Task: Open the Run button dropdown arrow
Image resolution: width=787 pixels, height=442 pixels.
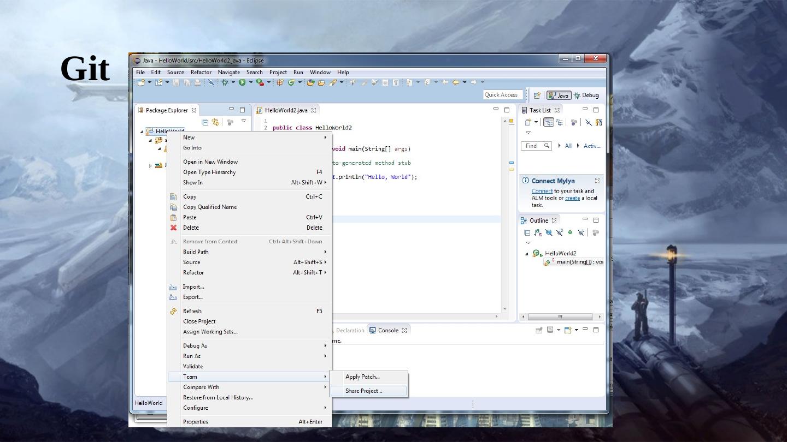Action: (251, 82)
